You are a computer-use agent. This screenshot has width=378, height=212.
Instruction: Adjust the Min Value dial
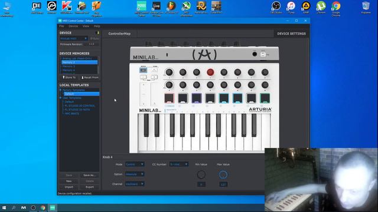click(x=201, y=174)
